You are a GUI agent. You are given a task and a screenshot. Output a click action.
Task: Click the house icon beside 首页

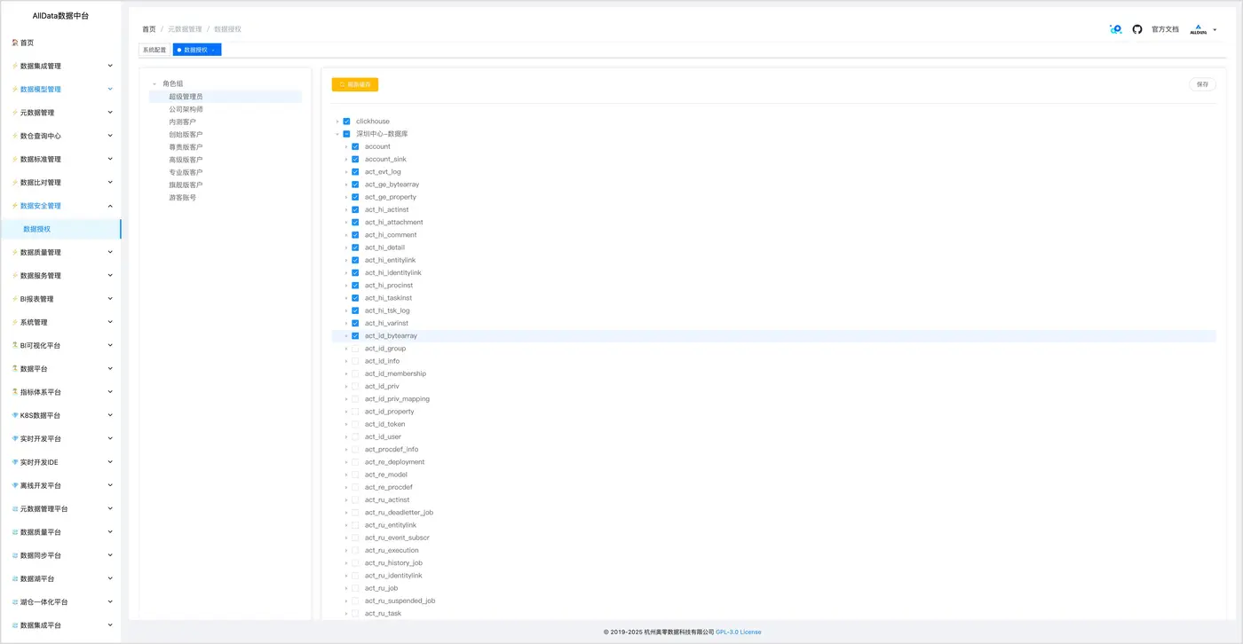tap(14, 43)
